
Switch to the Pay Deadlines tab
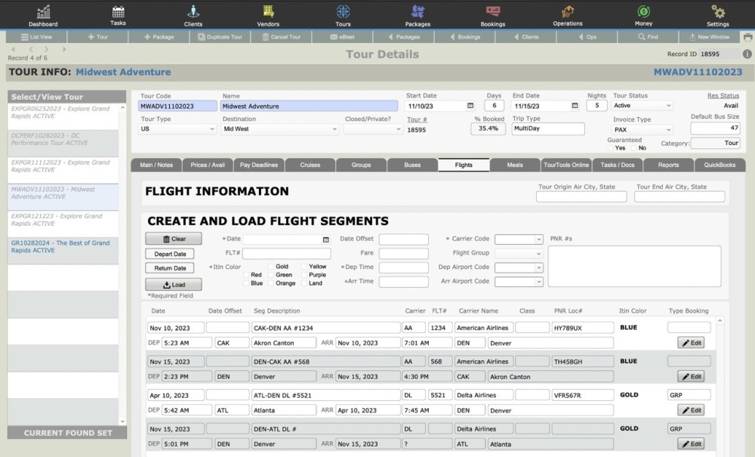259,165
